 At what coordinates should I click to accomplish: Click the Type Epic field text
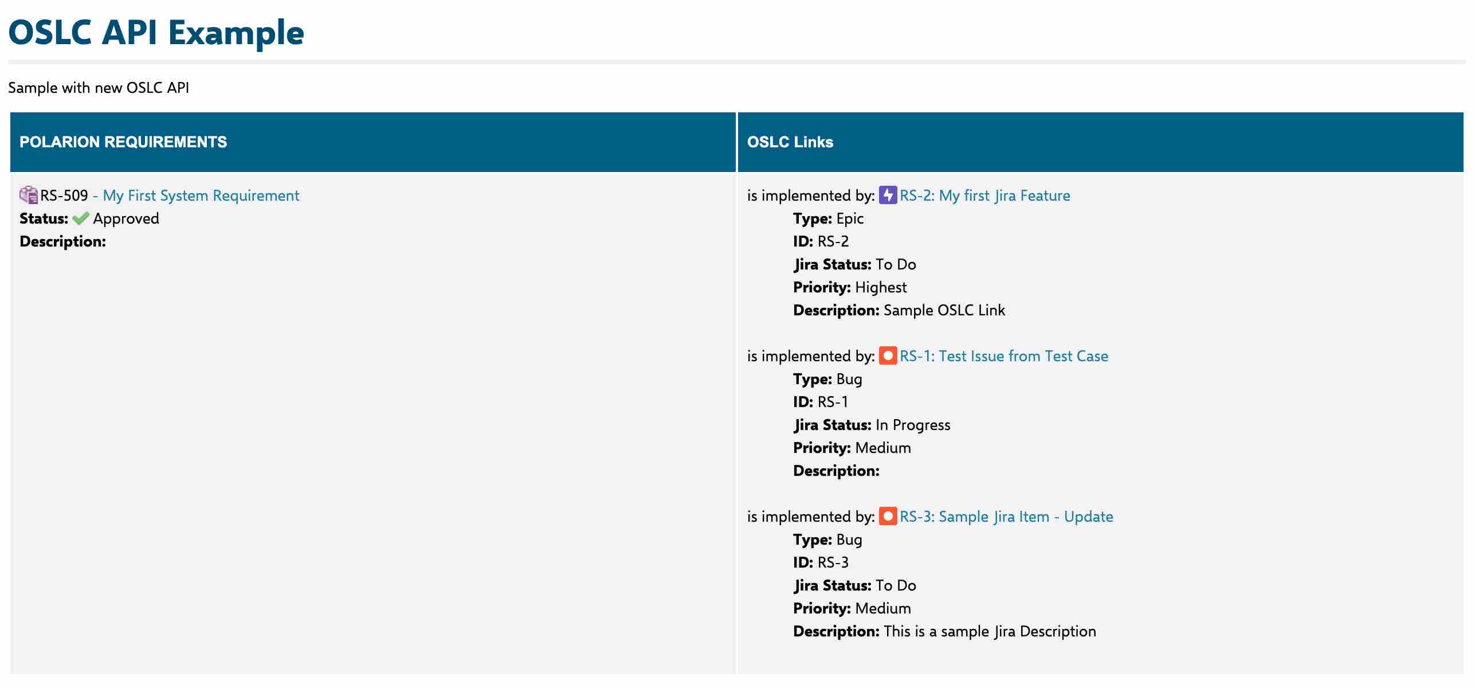(849, 218)
